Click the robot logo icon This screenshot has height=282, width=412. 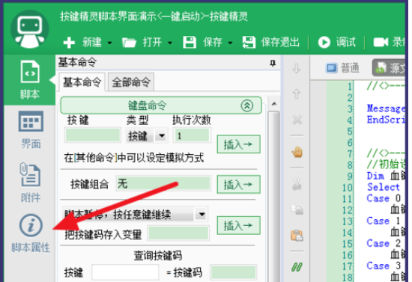[30, 29]
